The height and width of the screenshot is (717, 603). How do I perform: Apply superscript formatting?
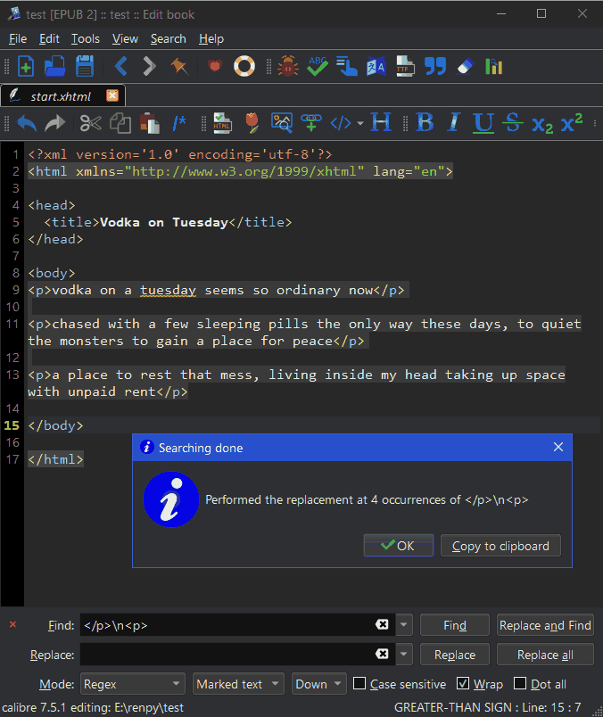[572, 122]
